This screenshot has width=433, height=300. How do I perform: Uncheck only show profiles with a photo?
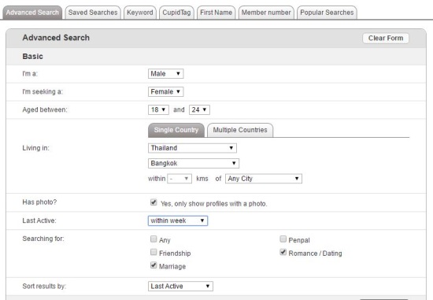click(x=154, y=202)
